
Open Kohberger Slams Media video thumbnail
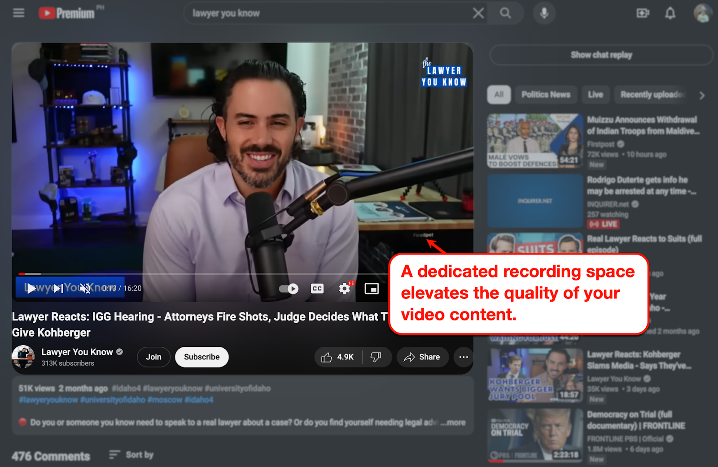pos(535,376)
